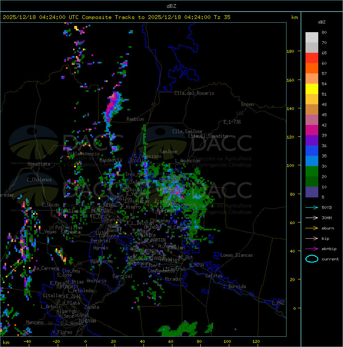Click the C_Chilenos place label
The image size is (343, 347).
click(39, 180)
